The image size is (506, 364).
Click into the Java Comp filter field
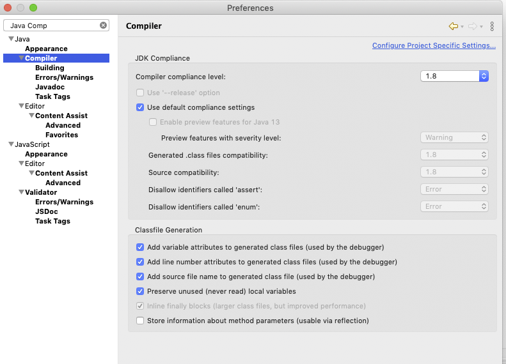coord(53,26)
